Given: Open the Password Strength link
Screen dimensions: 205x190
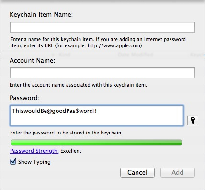Looking at the screenshot, I should 34,151.
